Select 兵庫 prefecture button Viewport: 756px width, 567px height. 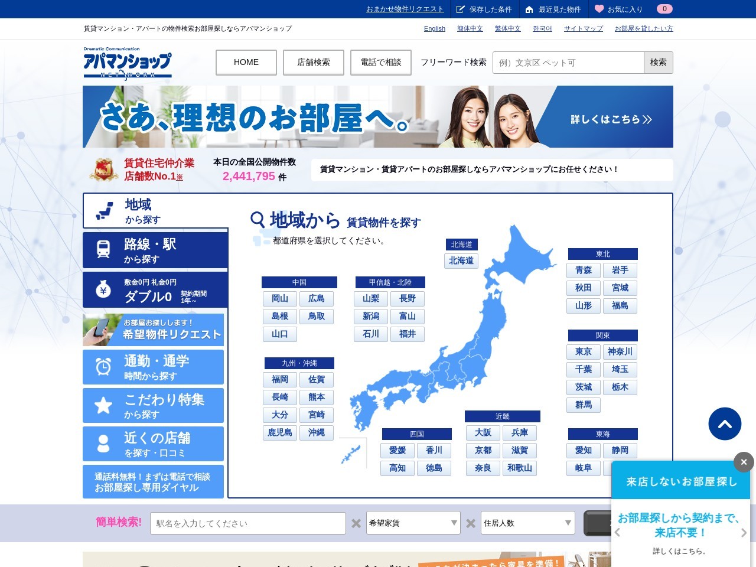tap(520, 432)
